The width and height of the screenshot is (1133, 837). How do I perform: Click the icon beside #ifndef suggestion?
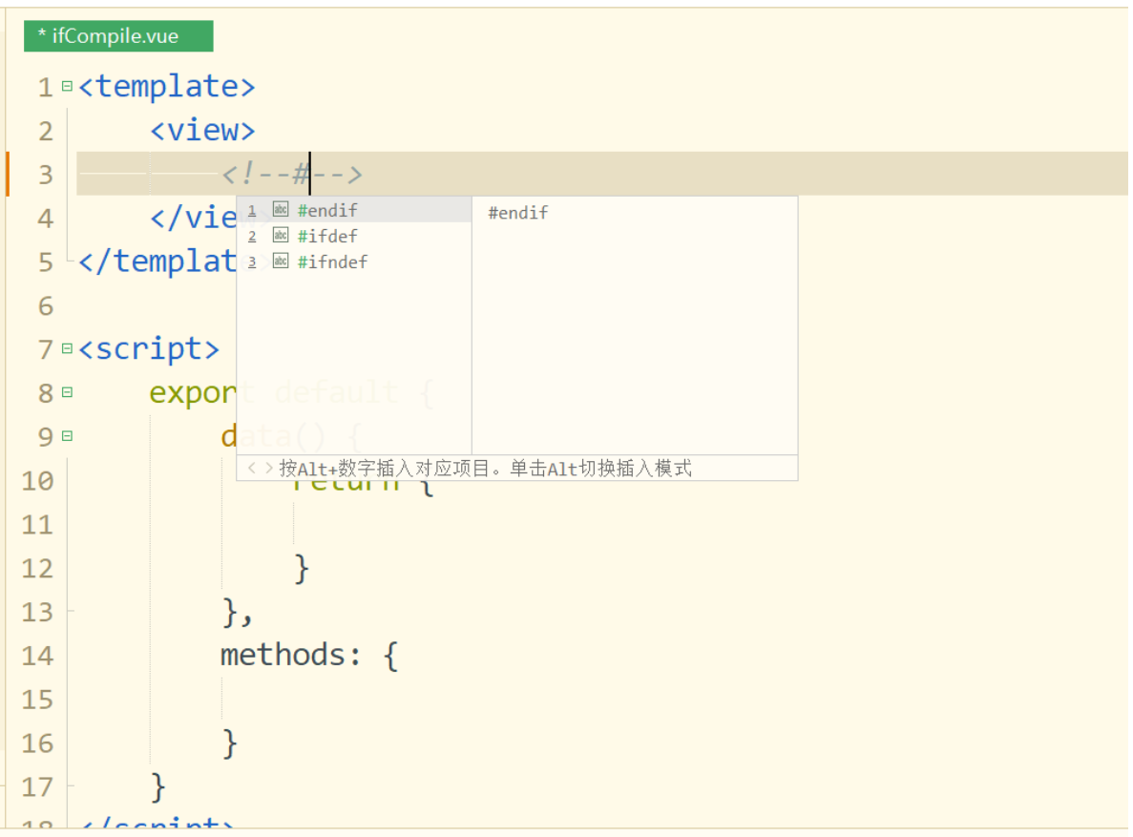coord(281,261)
